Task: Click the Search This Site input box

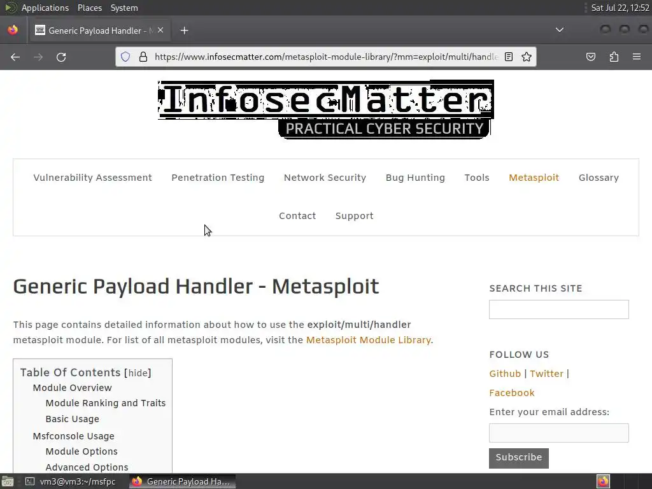Action: [559, 309]
